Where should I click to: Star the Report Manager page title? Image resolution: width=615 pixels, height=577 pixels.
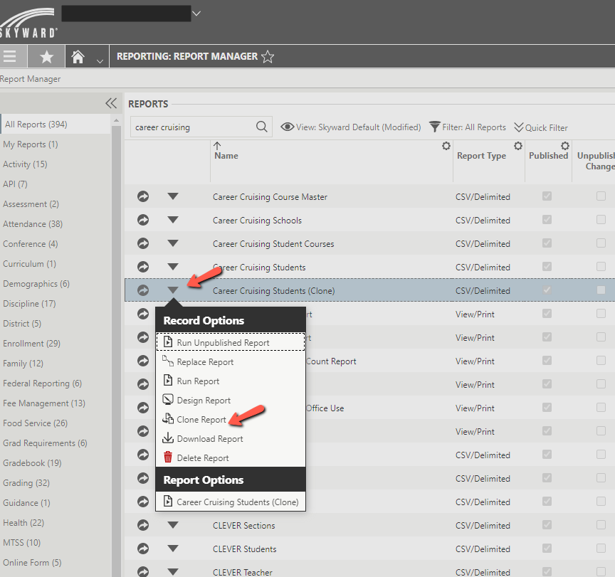(268, 56)
